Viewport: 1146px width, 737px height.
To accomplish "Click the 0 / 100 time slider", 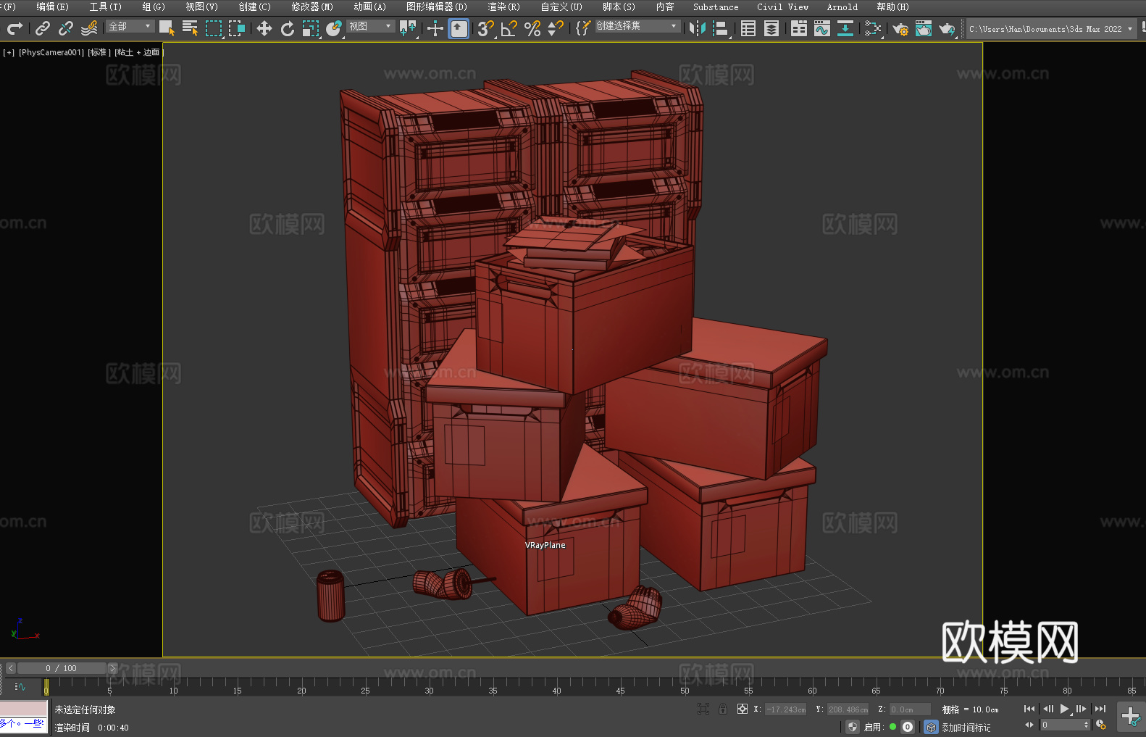I will pyautogui.click(x=62, y=668).
